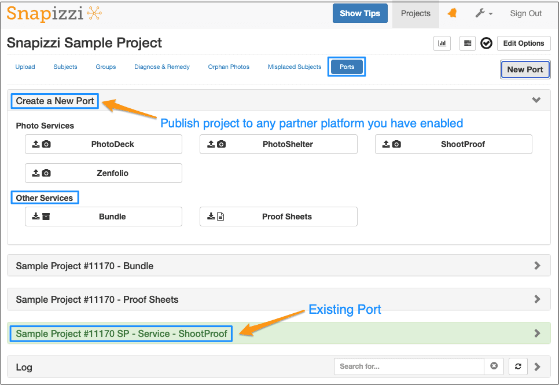This screenshot has height=385, width=559.
Task: Expand Sample Project #11170 - Bundle row
Action: (x=279, y=266)
